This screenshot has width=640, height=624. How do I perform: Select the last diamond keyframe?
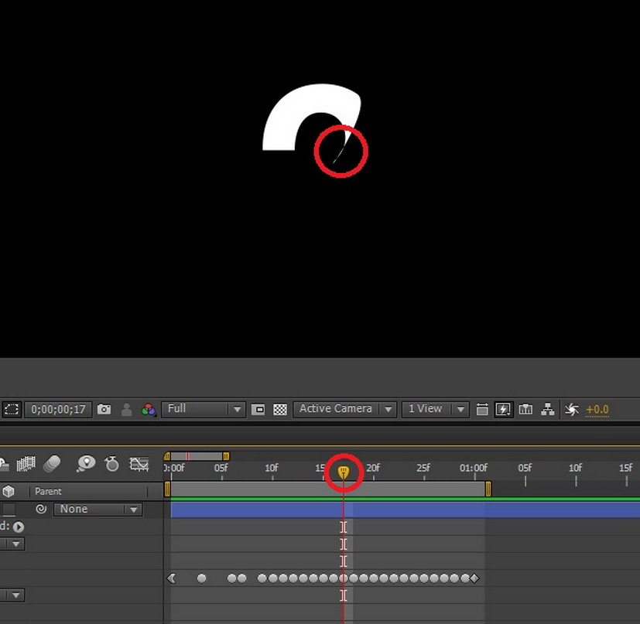(474, 578)
